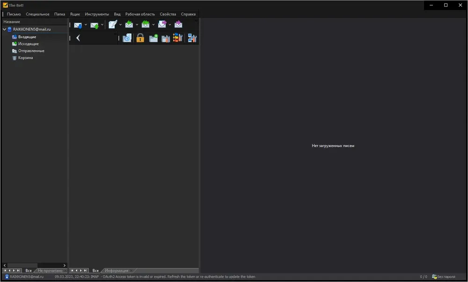The width and height of the screenshot is (468, 282).
Task: Click the RAIKKONEN5@mail.ru status bar label
Action: [27, 277]
